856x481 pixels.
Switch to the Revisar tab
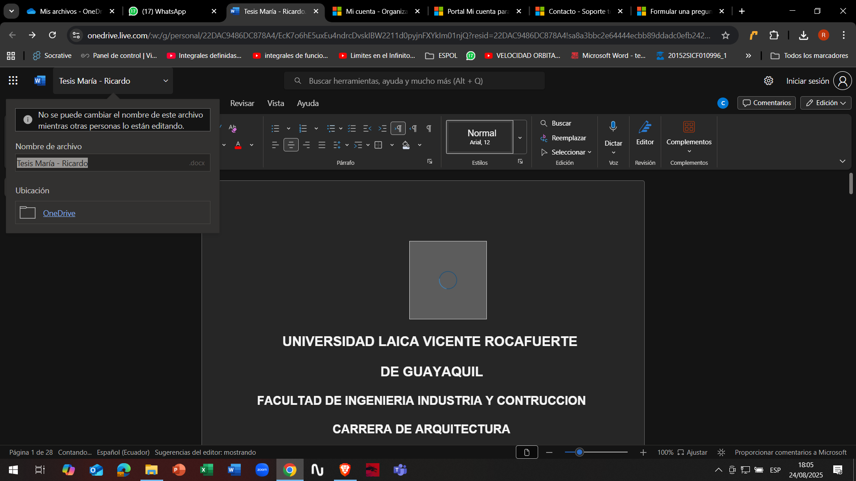tap(242, 103)
